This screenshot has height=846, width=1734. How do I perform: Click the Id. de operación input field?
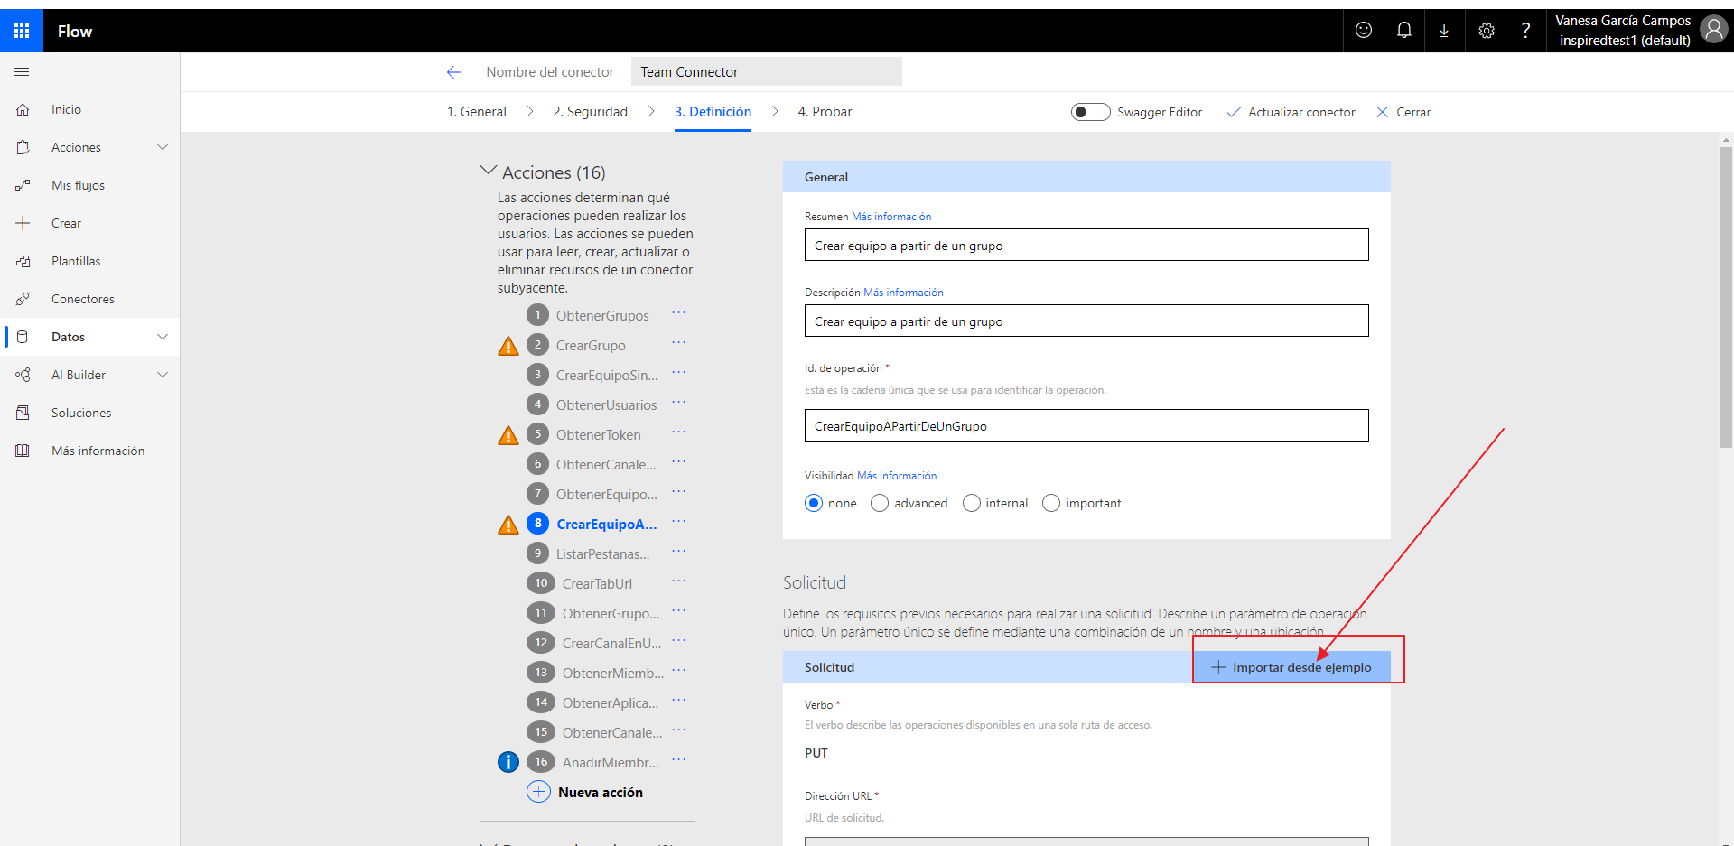point(1086,426)
